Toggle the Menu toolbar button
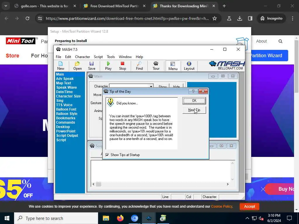 173,66
